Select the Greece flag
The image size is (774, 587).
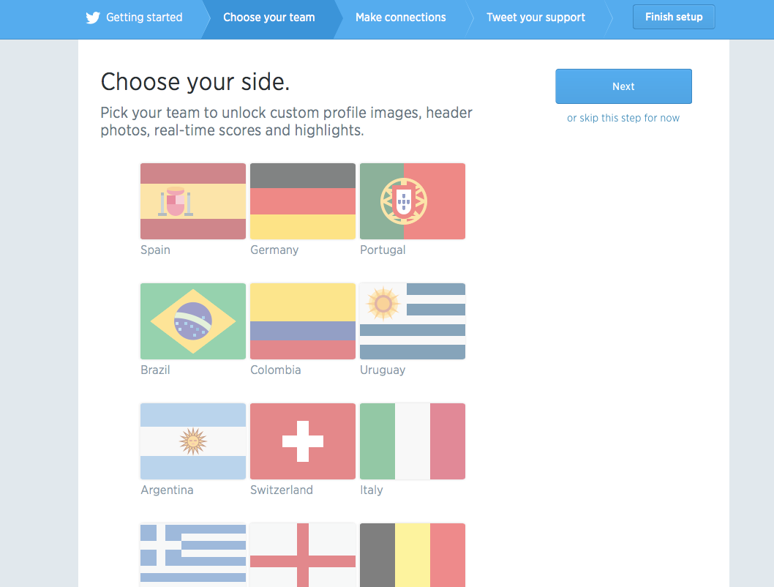[x=193, y=555]
